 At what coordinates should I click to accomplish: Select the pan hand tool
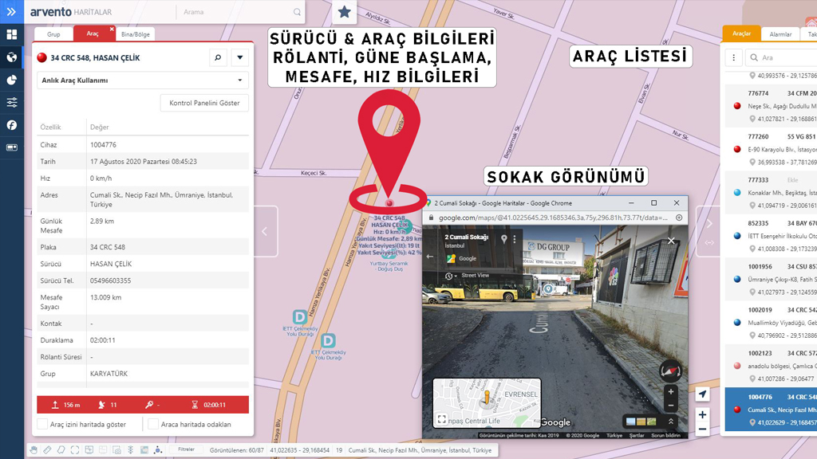[34, 450]
